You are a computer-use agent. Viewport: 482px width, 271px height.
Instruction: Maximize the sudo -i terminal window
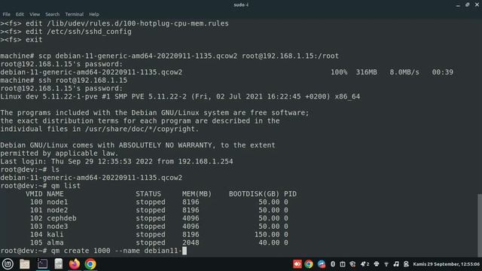pos(467,5)
